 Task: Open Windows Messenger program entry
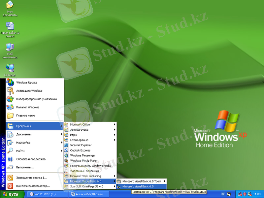click(x=83, y=155)
